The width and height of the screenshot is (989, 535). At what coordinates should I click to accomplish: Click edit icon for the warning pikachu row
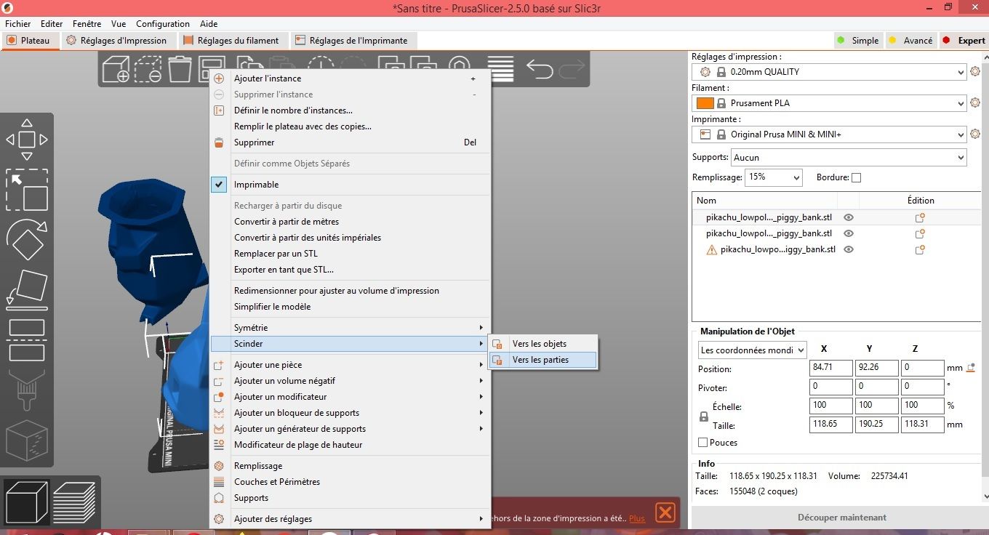(x=920, y=249)
